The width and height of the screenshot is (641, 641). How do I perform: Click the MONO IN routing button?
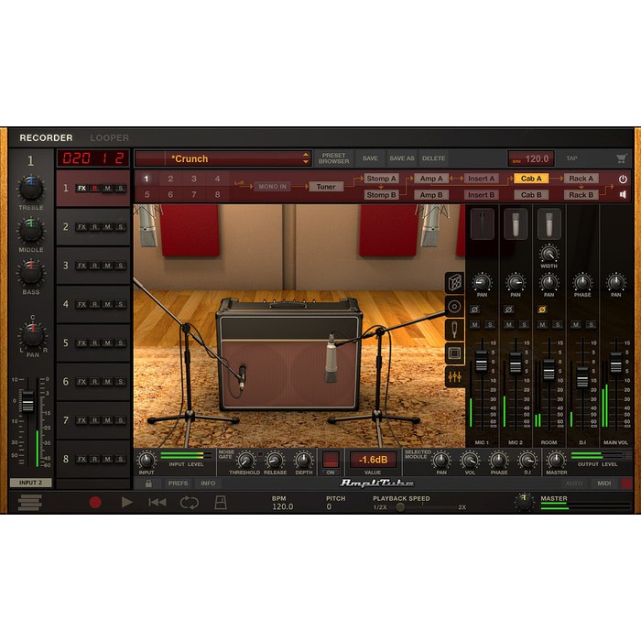click(x=272, y=187)
